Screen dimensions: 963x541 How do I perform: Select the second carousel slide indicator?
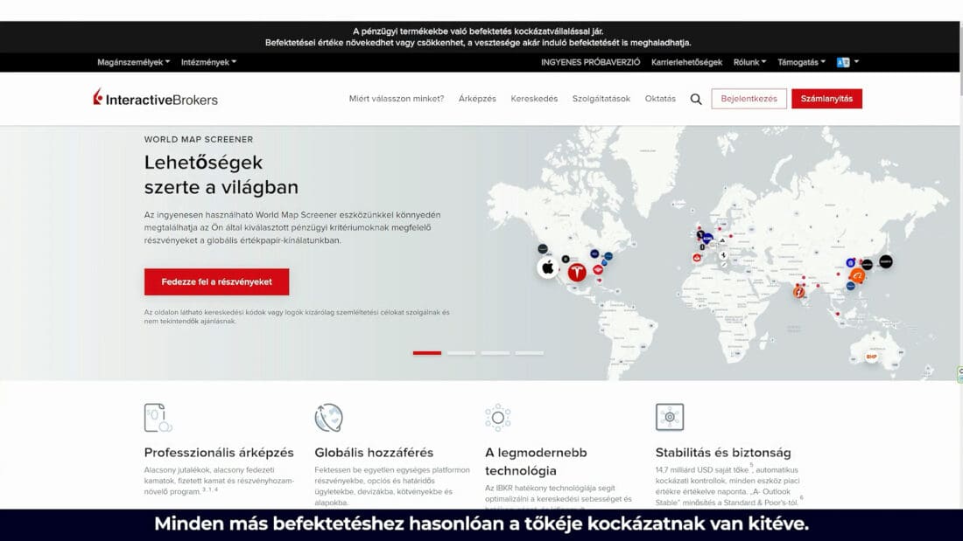click(461, 353)
